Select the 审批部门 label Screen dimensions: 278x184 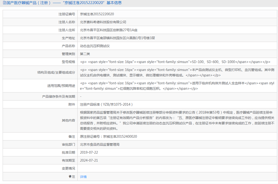tap(68, 145)
